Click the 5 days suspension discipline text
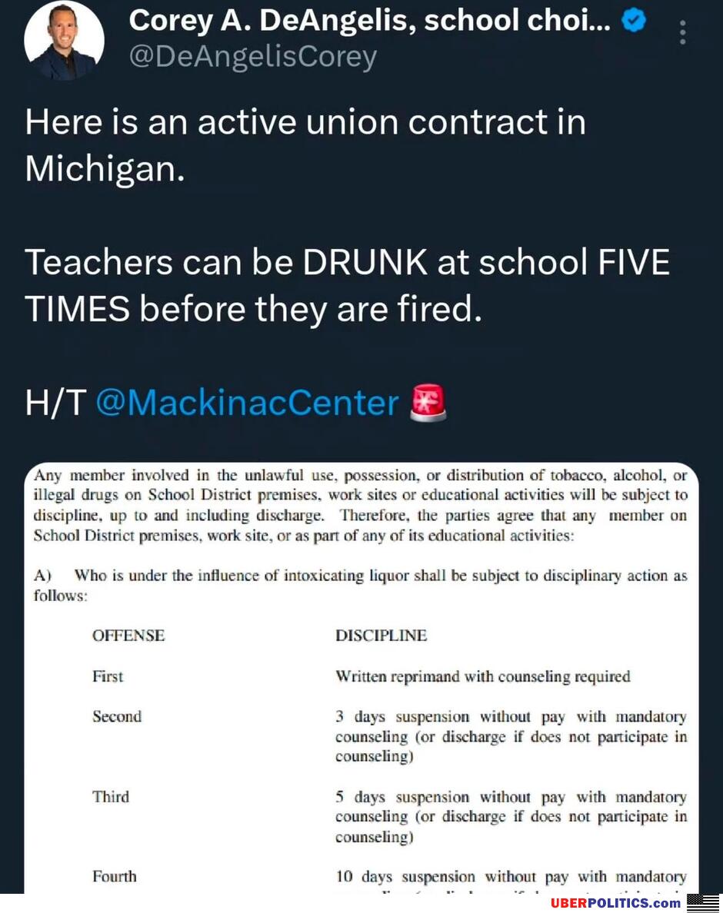The height and width of the screenshot is (913, 723). pyautogui.click(x=510, y=816)
